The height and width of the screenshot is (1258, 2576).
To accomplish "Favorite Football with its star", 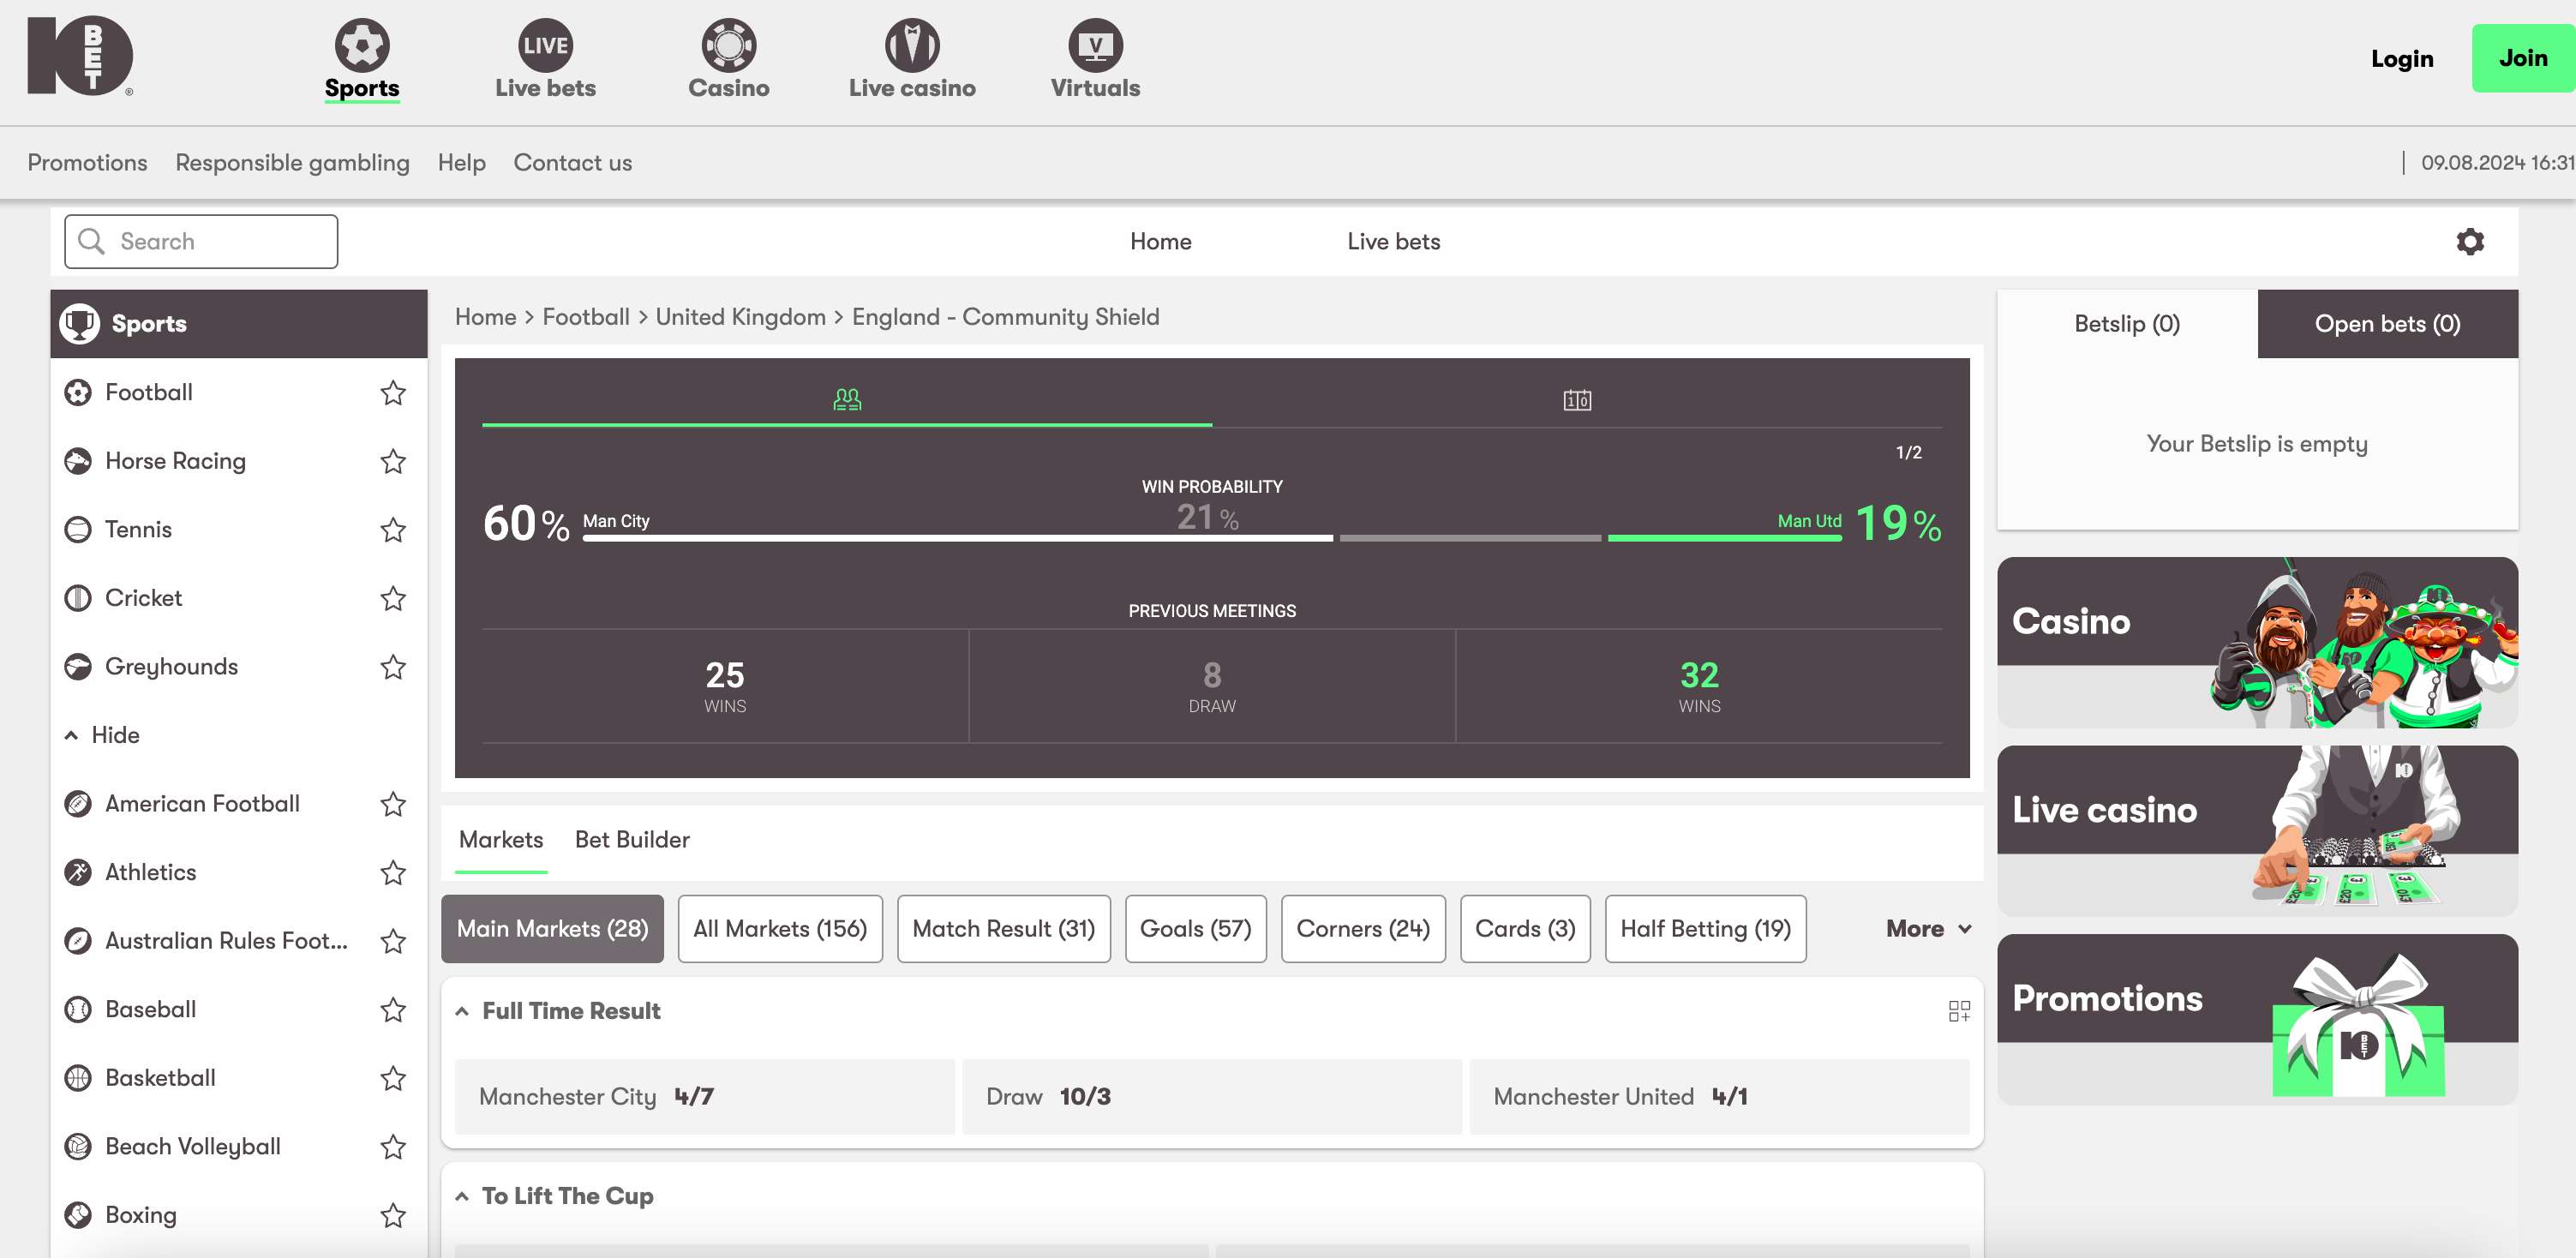I will (x=393, y=392).
